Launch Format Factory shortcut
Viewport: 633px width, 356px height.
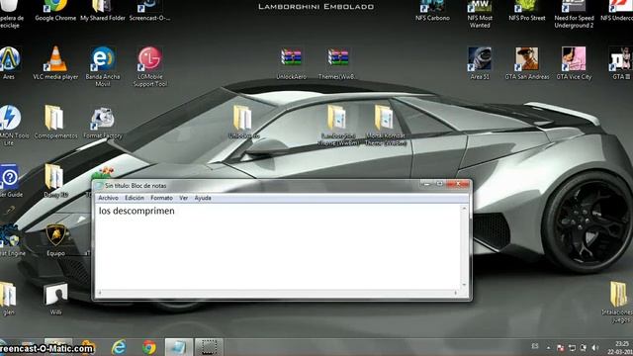[x=103, y=122]
